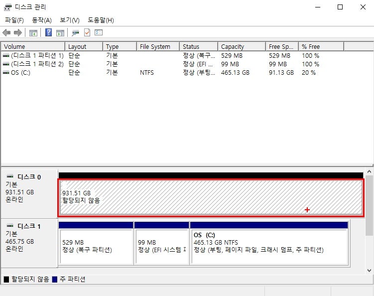Click the action pane toolbar icon
Viewport: 374px width, 296px height.
60,33
